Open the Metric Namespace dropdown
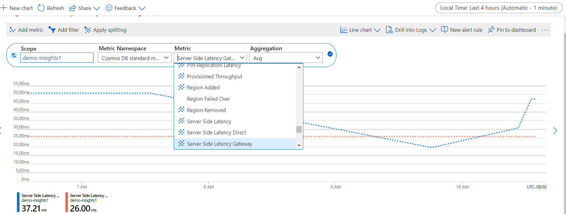 (x=134, y=58)
